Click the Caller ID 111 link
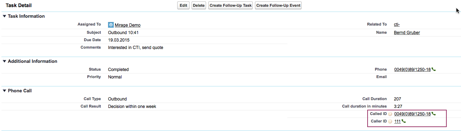This screenshot has width=461, height=131. point(398,121)
